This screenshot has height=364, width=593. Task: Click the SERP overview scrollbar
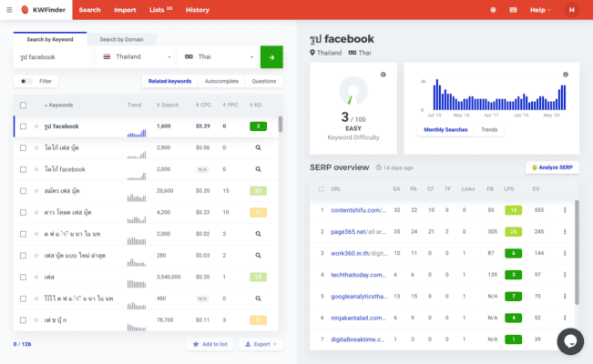click(577, 252)
